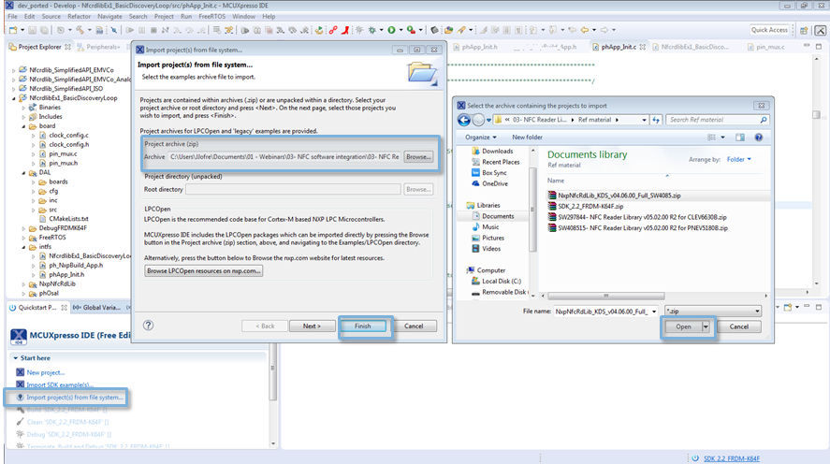830x464 pixels.
Task: Click the red boot icon in the toolbar
Action: coord(345,30)
